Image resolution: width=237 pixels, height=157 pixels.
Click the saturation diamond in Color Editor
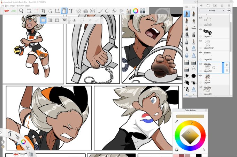[190, 136]
